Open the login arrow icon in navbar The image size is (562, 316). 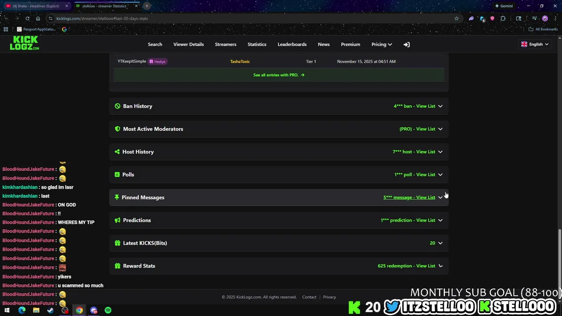point(407,44)
